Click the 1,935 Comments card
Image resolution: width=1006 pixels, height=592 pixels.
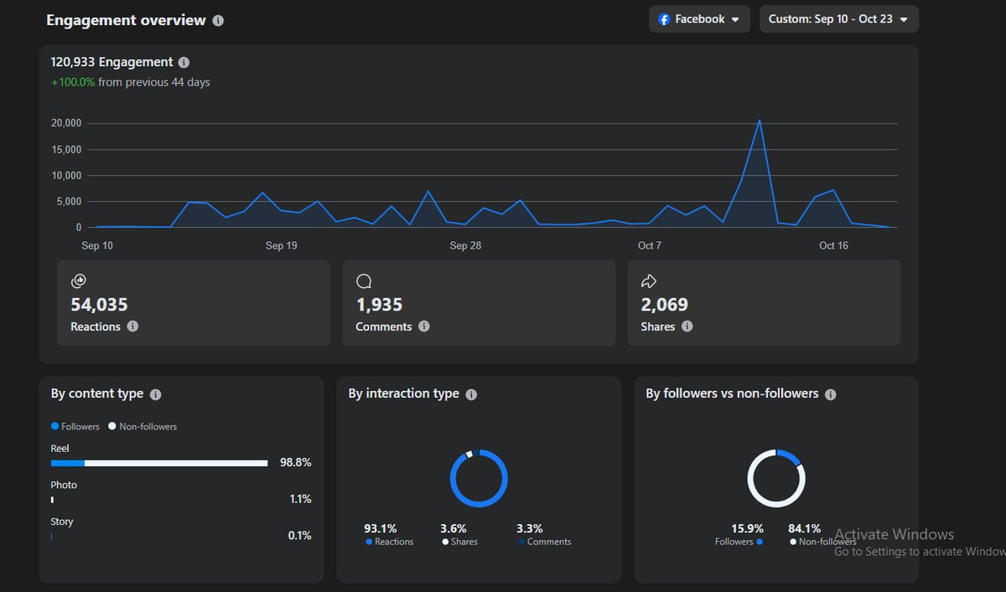[x=479, y=303]
